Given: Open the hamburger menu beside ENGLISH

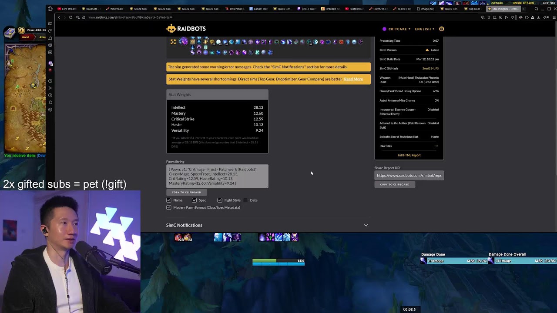Looking at the screenshot, I should [x=441, y=29].
